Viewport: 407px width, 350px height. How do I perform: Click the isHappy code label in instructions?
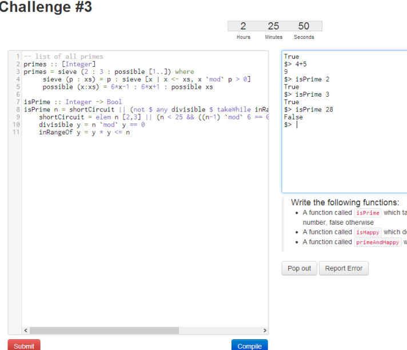point(368,232)
